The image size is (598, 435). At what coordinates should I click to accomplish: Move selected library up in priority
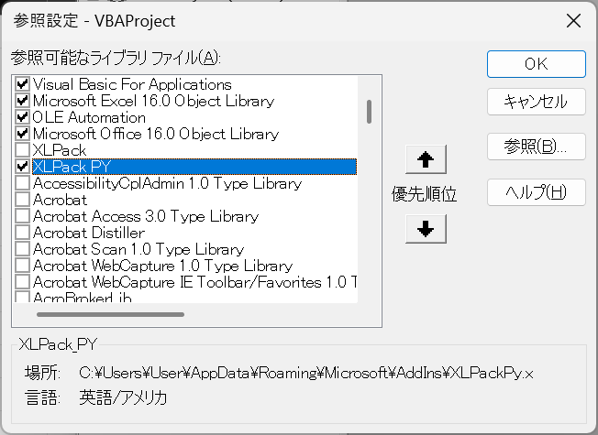pos(425,159)
